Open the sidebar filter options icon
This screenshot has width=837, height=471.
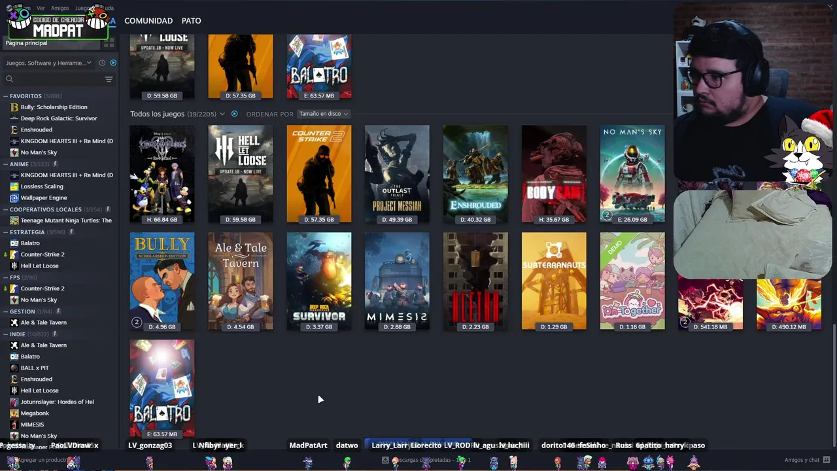click(109, 79)
